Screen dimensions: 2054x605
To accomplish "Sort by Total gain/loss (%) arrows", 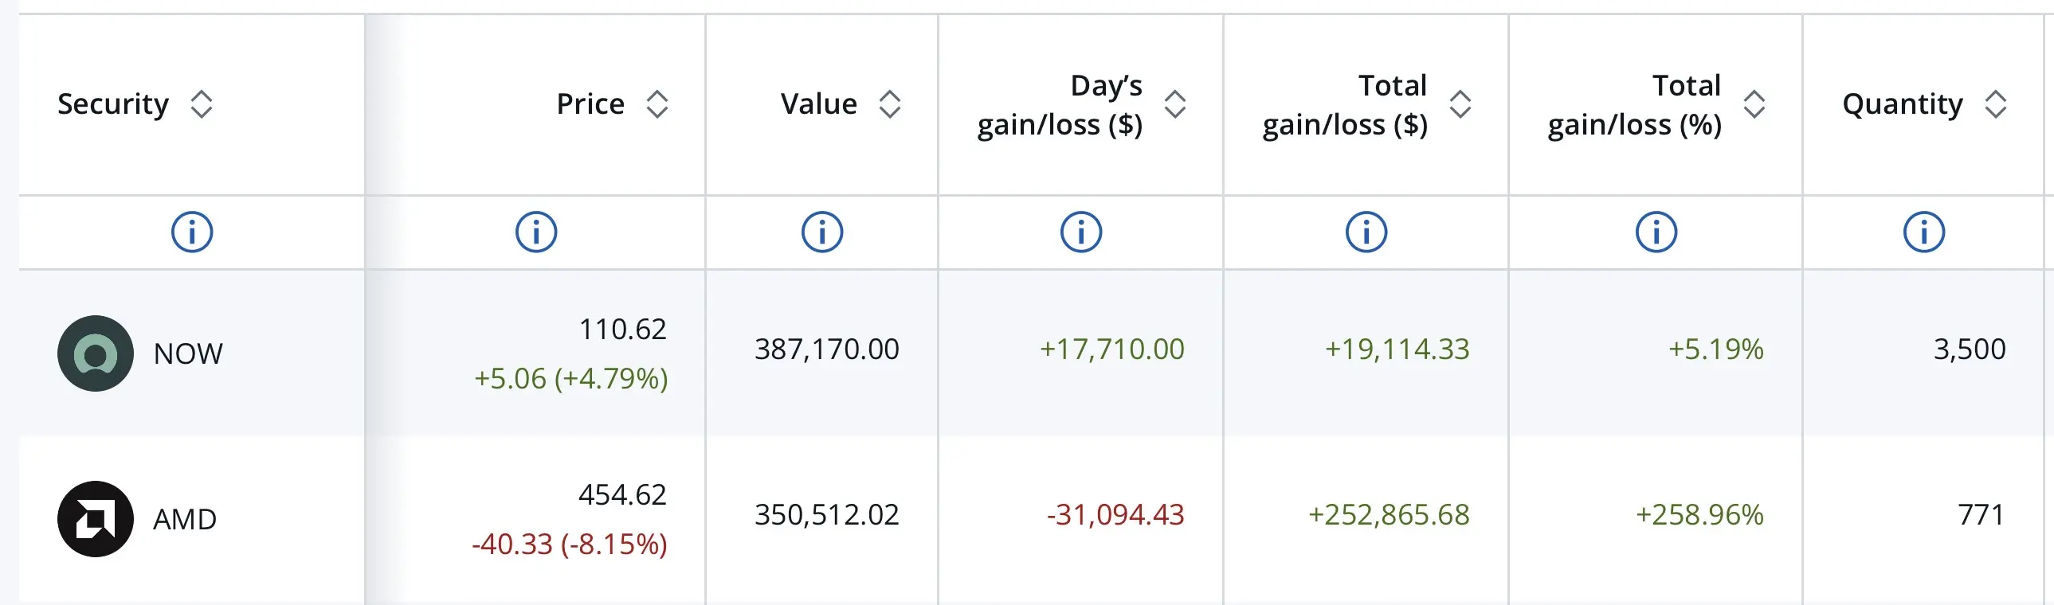I will (x=1754, y=103).
